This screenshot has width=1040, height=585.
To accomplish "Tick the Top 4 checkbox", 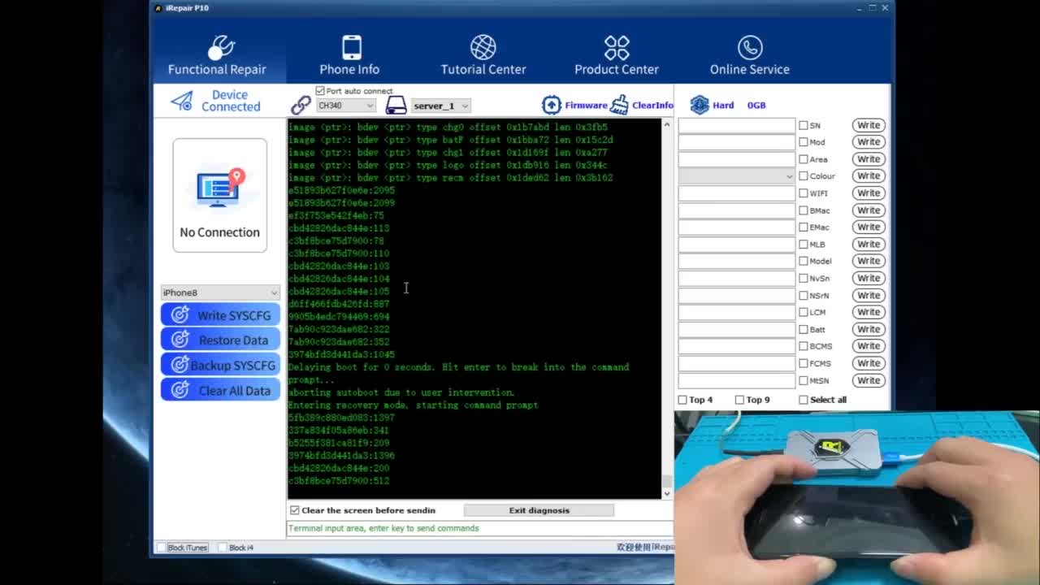I will [x=682, y=400].
